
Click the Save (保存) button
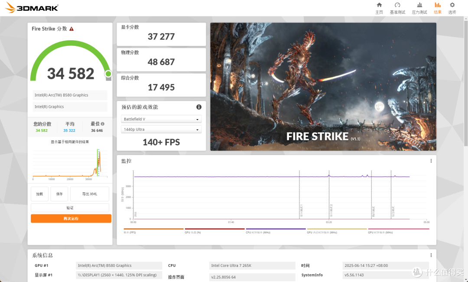coord(59,194)
